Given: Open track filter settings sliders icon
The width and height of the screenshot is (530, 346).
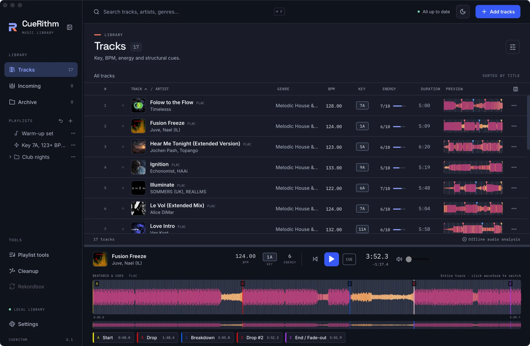Looking at the screenshot, I should 513,47.
